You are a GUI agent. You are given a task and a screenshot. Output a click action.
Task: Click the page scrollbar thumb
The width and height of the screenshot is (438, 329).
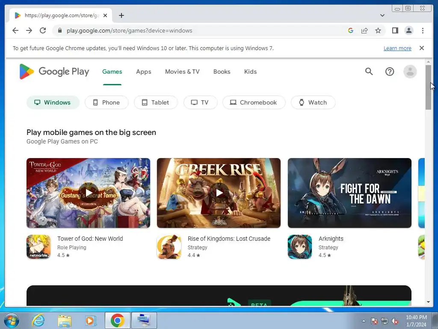click(x=428, y=87)
